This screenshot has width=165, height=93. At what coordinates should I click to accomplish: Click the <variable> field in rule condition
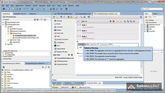[82, 44]
